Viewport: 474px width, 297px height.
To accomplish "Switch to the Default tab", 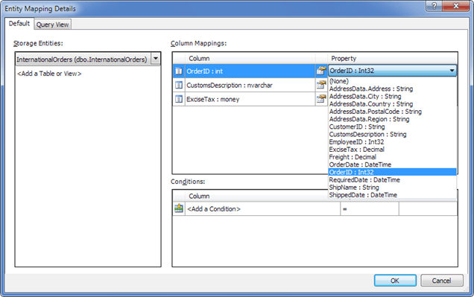I will pyautogui.click(x=19, y=24).
